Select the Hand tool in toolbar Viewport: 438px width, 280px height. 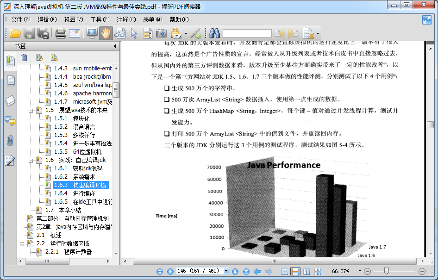tap(106, 33)
